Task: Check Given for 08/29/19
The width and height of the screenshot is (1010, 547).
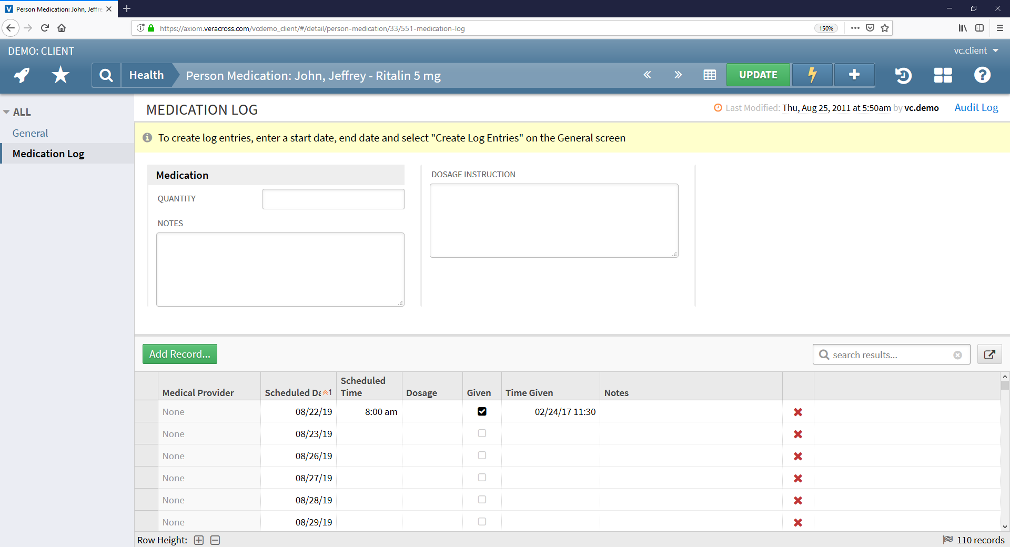Action: pos(482,522)
